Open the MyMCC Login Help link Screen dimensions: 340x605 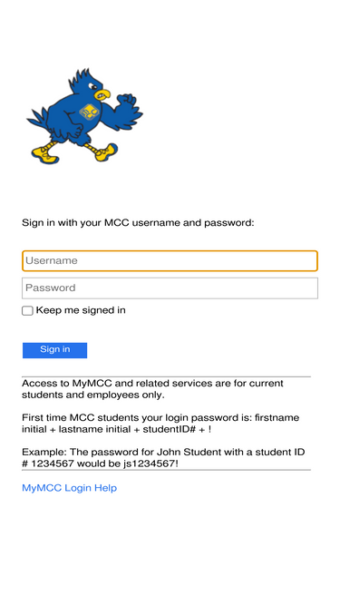70,488
